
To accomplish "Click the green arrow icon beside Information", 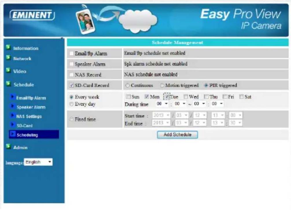I will point(8,47).
